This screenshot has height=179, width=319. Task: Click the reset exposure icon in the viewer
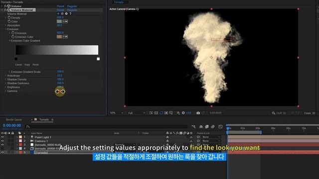183,113
